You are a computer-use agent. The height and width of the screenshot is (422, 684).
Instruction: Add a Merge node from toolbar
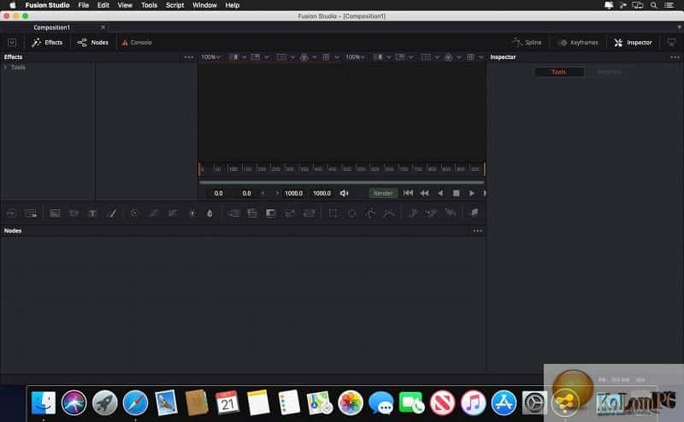[x=233, y=214]
